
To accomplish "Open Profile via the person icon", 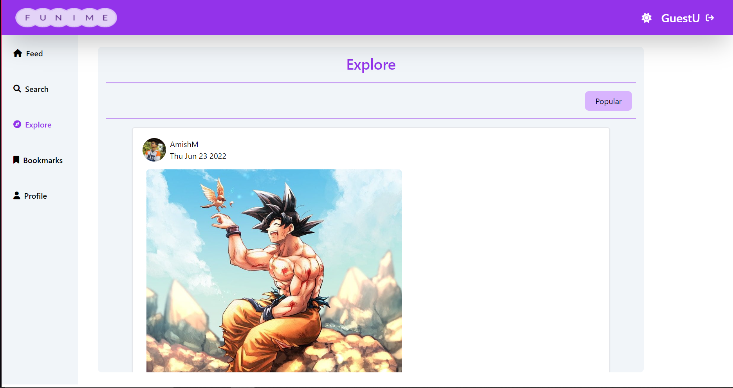I will click(x=16, y=196).
